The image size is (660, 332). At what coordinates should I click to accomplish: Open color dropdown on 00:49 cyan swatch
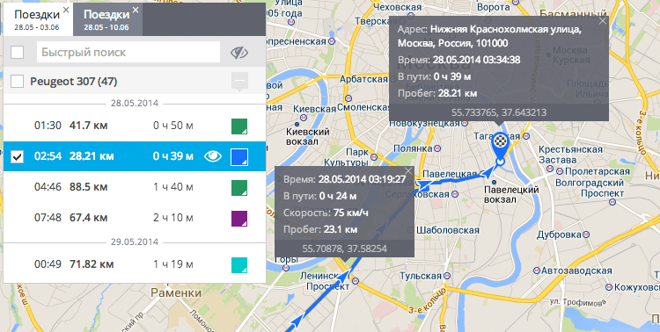pos(239,265)
